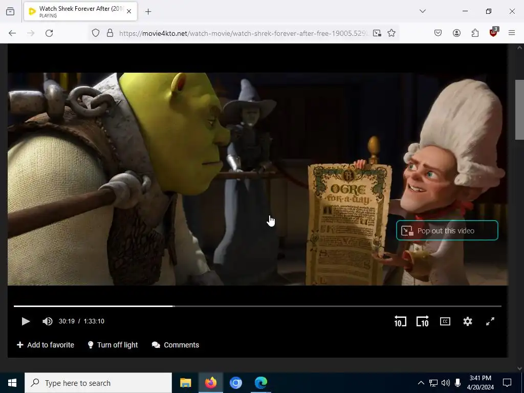Viewport: 524px width, 393px height.
Task: Click the page vertical scrollbar thumb
Action: pyautogui.click(x=519, y=110)
